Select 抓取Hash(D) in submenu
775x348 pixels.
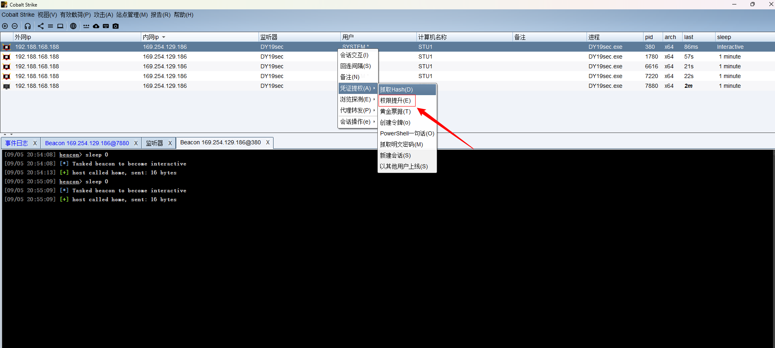(407, 89)
